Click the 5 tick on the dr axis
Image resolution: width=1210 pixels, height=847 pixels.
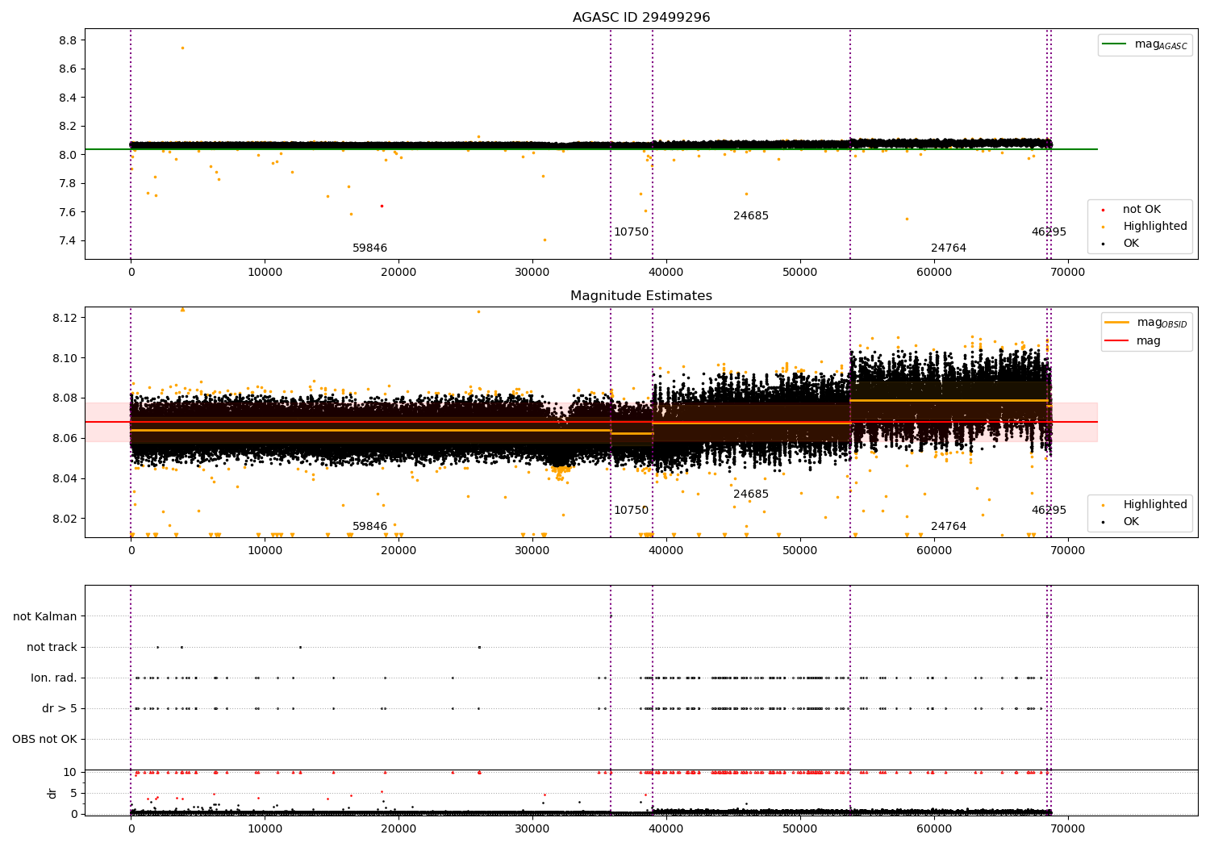[x=73, y=793]
